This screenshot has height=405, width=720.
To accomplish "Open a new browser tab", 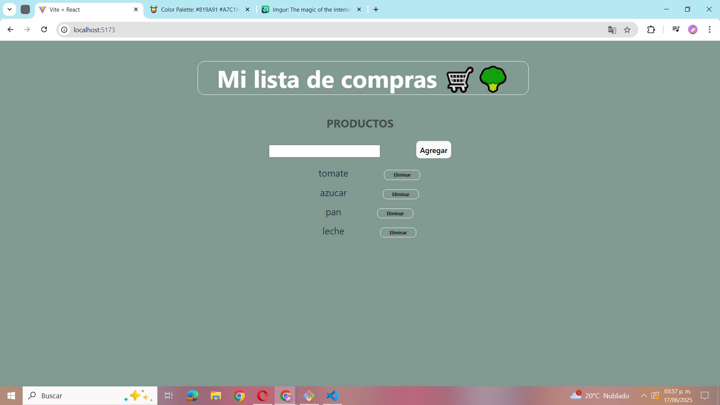I will [x=376, y=9].
